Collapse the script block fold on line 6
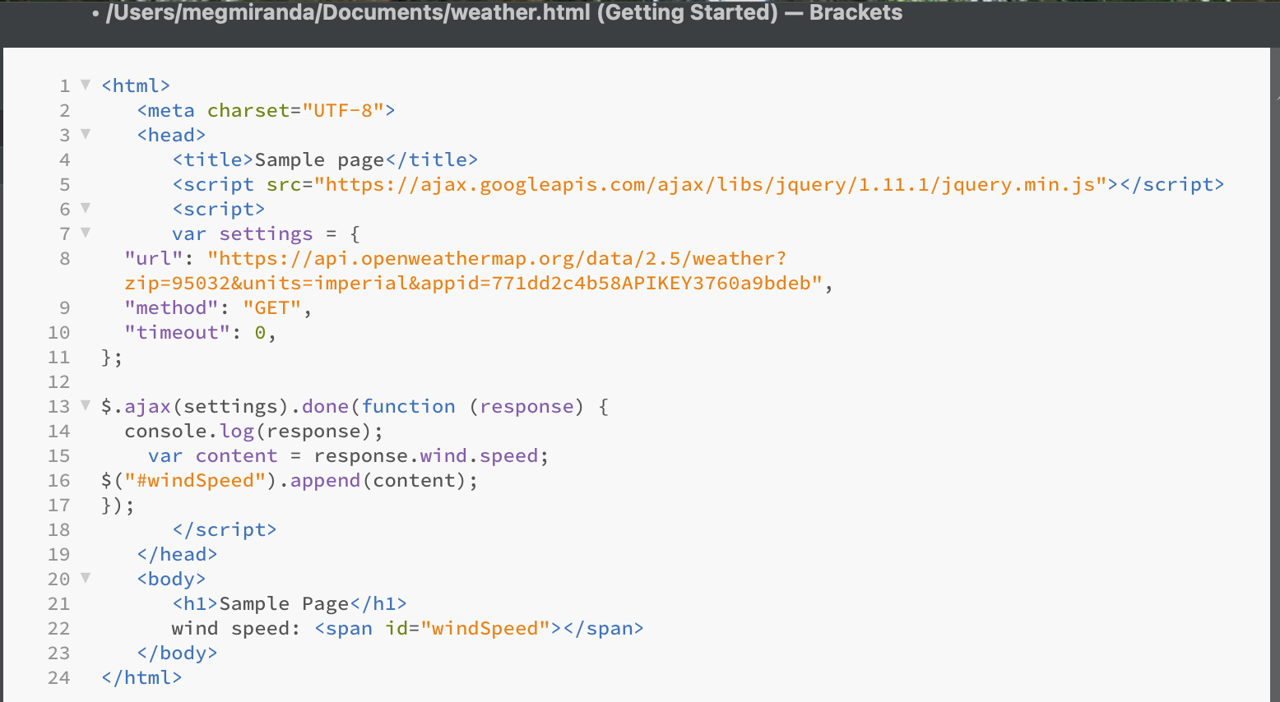The image size is (1280, 702). (86, 208)
